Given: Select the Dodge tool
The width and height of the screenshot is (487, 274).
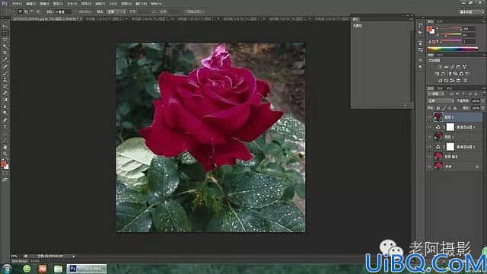Looking at the screenshot, I should 5,113.
